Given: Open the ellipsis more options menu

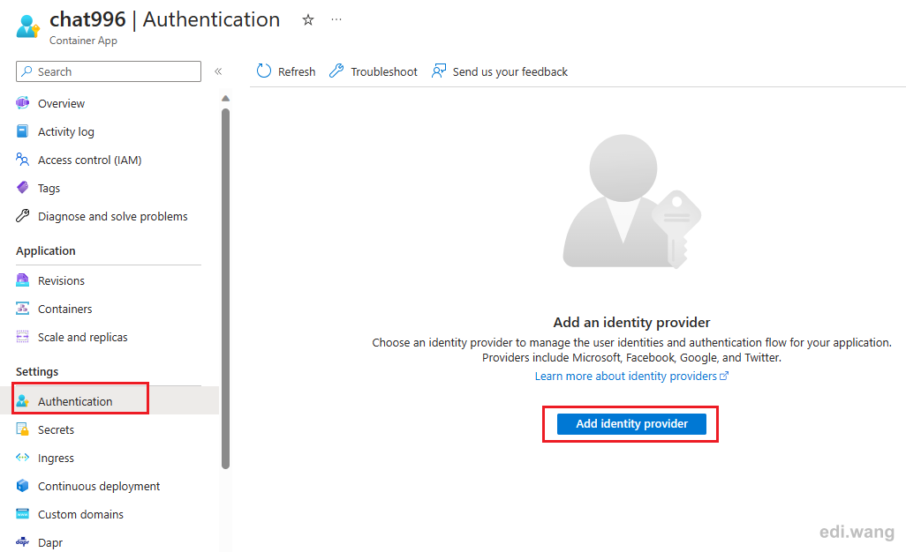Looking at the screenshot, I should [336, 19].
